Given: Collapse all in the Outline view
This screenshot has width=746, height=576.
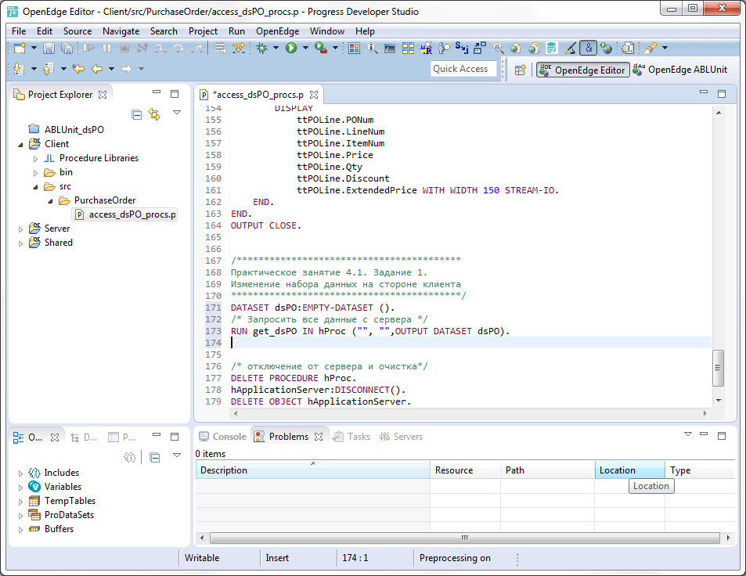Looking at the screenshot, I should (155, 458).
